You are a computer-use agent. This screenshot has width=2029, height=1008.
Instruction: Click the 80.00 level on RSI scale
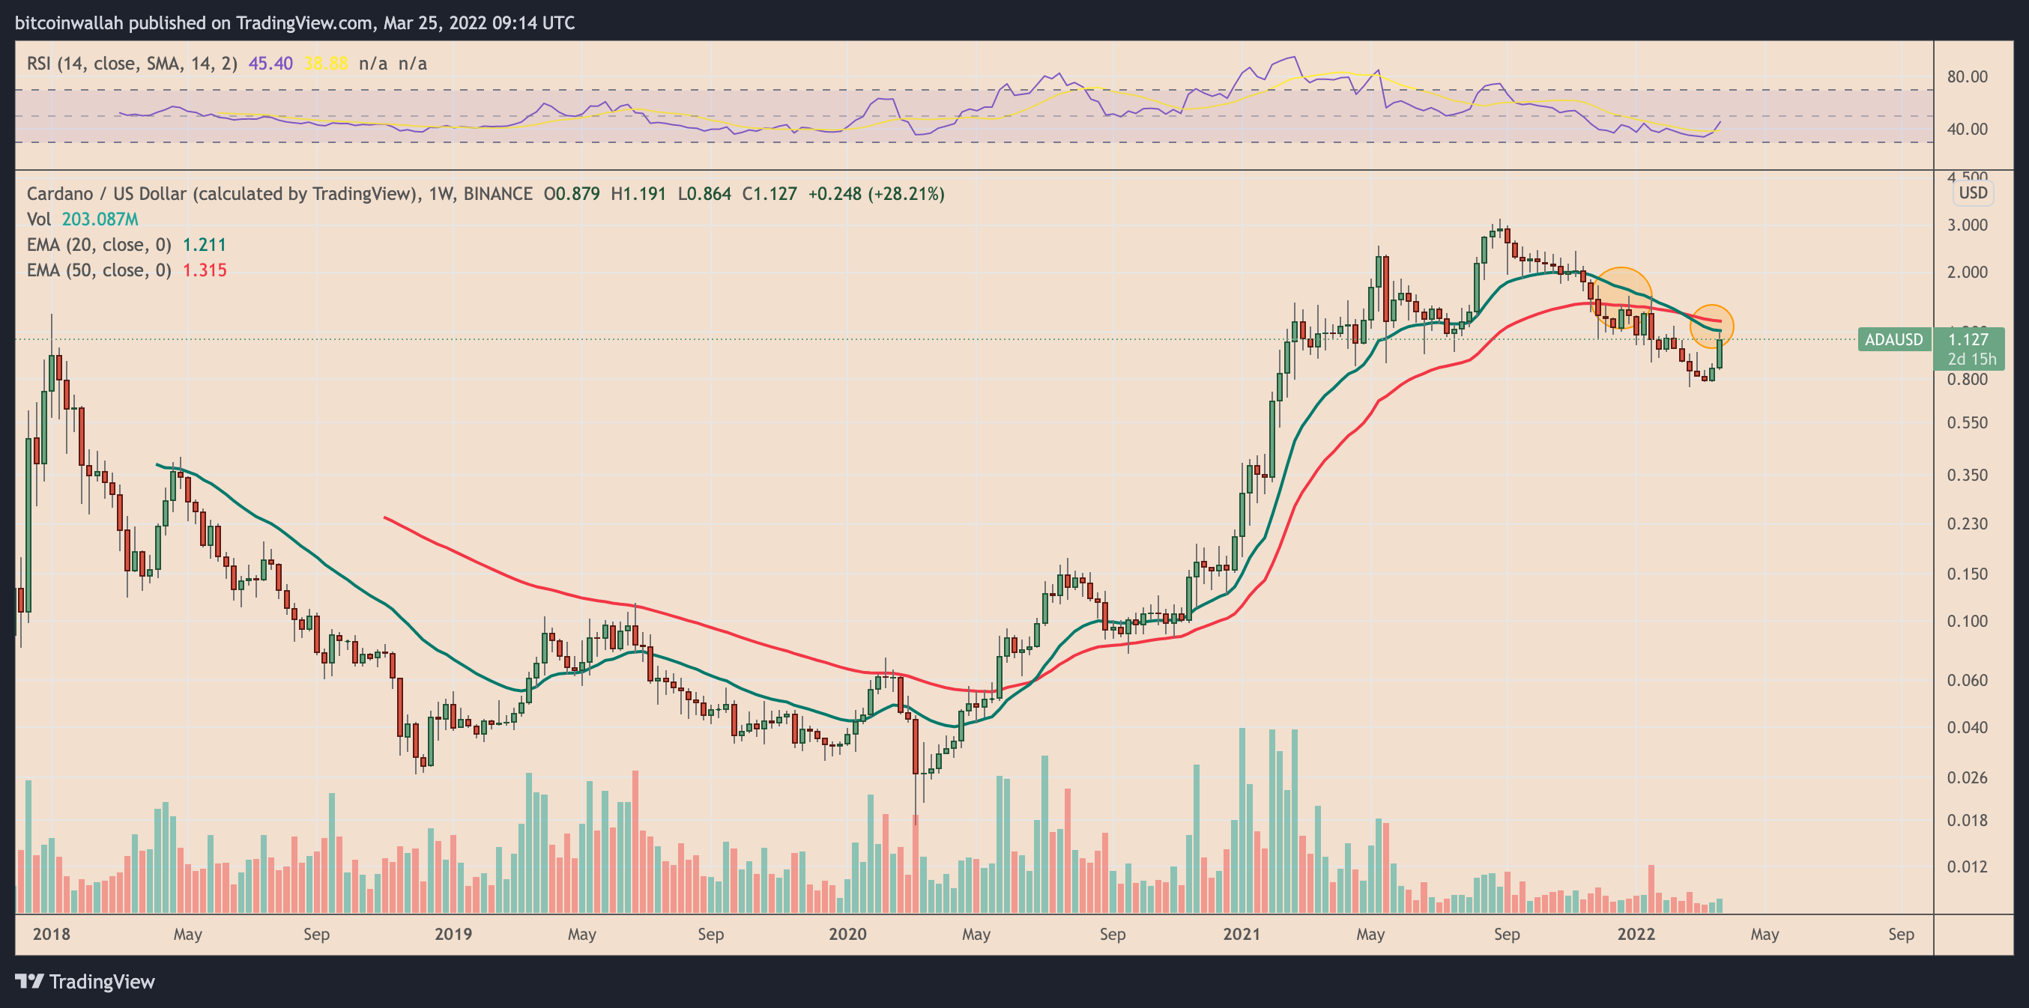[x=1967, y=76]
